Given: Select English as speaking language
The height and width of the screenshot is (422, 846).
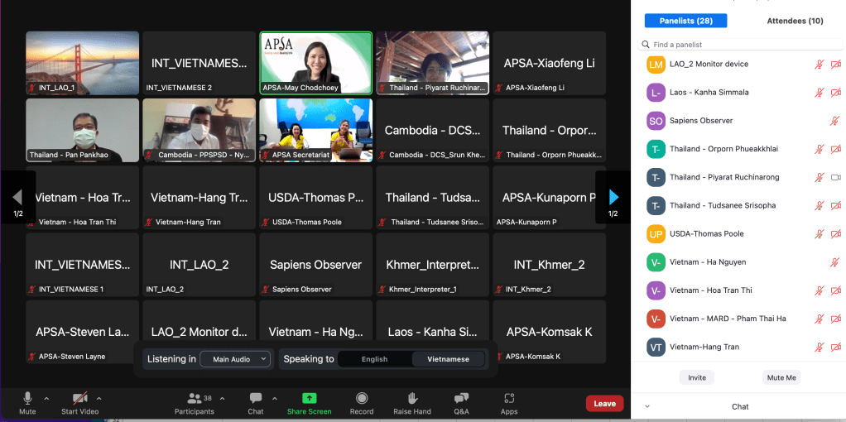Looking at the screenshot, I should tap(374, 359).
